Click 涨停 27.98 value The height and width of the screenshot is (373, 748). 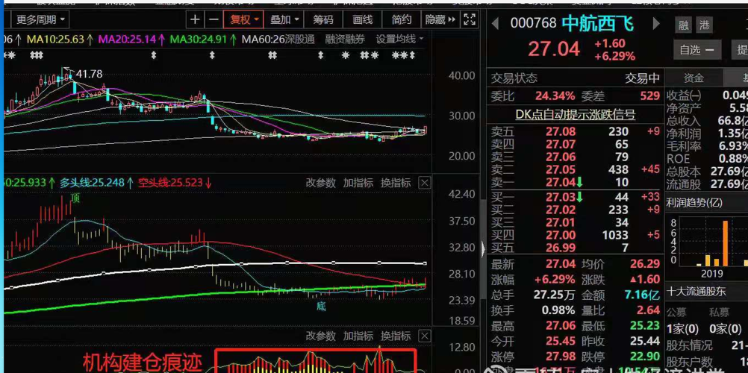point(561,357)
